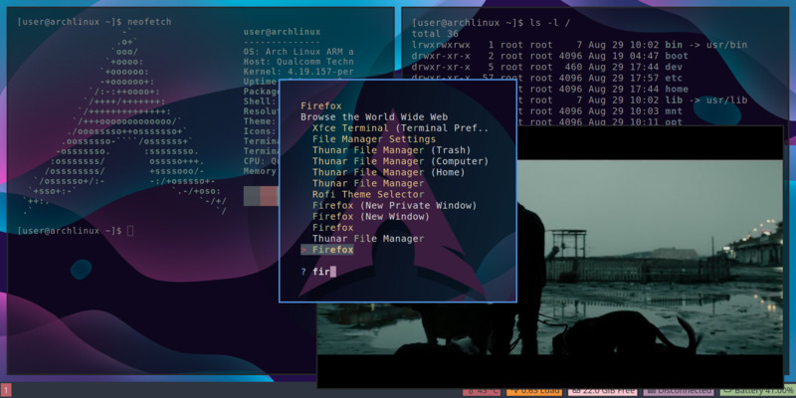Click the 'etc' directory row

click(547, 79)
